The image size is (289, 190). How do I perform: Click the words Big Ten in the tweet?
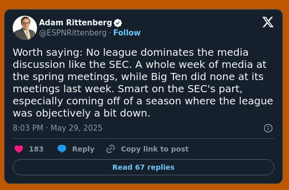pyautogui.click(x=169, y=77)
